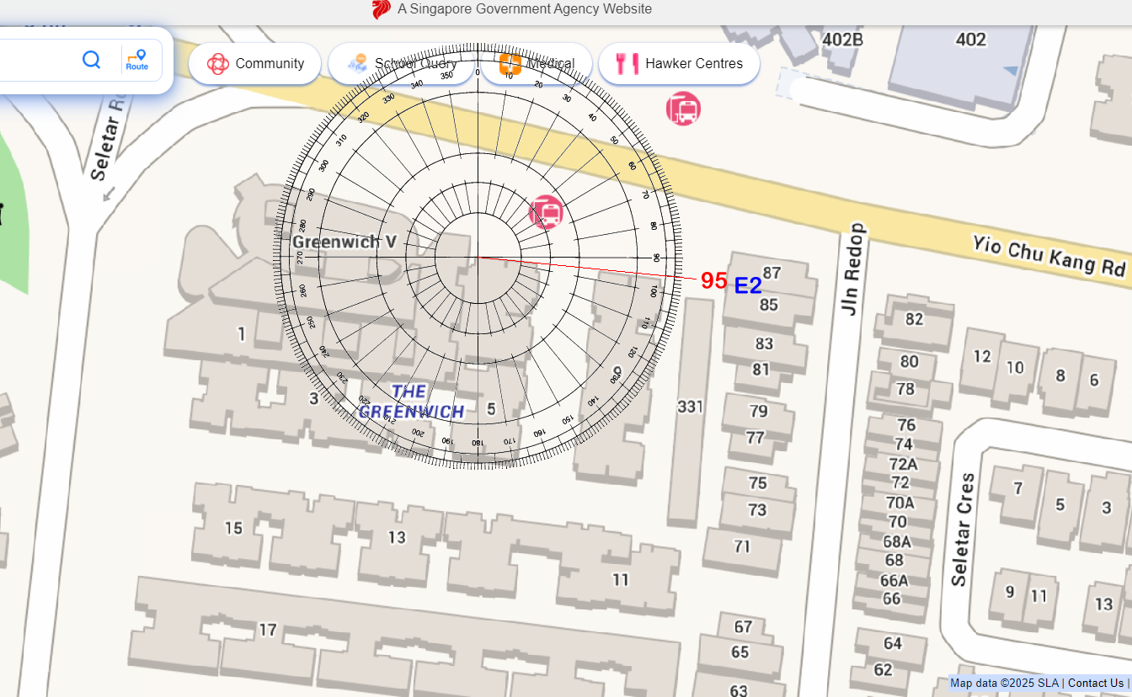
Task: Select the Greenwich V building label
Action: (344, 242)
